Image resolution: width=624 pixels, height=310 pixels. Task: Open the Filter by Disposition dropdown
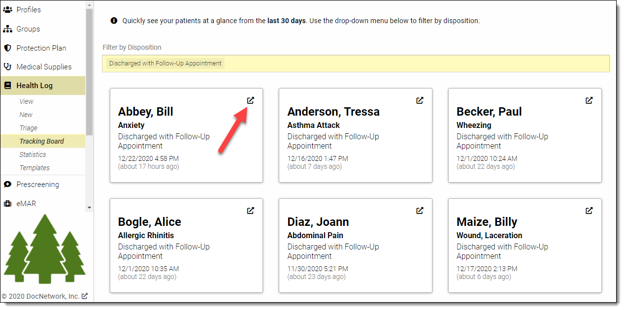coord(355,63)
